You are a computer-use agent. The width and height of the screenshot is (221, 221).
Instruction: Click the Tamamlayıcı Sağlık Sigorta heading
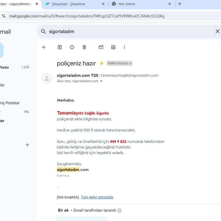[x=83, y=113]
